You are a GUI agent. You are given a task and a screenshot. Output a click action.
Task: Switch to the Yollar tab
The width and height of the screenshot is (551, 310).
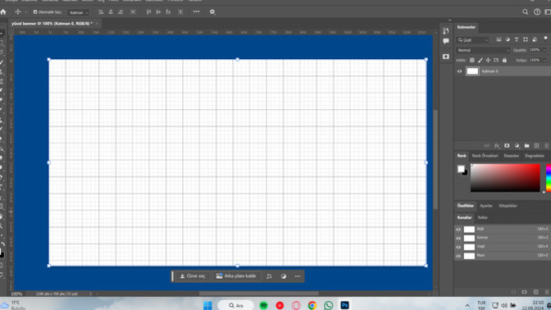click(482, 217)
